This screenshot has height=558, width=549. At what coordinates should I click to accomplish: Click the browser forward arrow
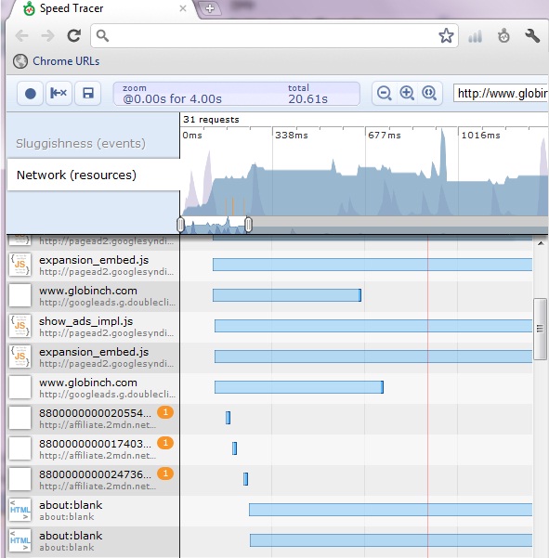coord(47,35)
